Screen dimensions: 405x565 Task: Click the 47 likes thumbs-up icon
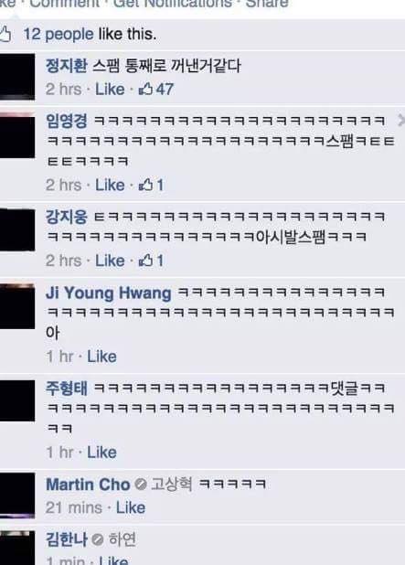point(145,89)
